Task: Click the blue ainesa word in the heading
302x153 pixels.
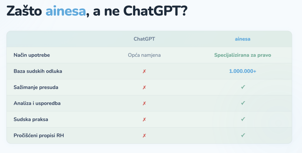Action: [x=65, y=11]
